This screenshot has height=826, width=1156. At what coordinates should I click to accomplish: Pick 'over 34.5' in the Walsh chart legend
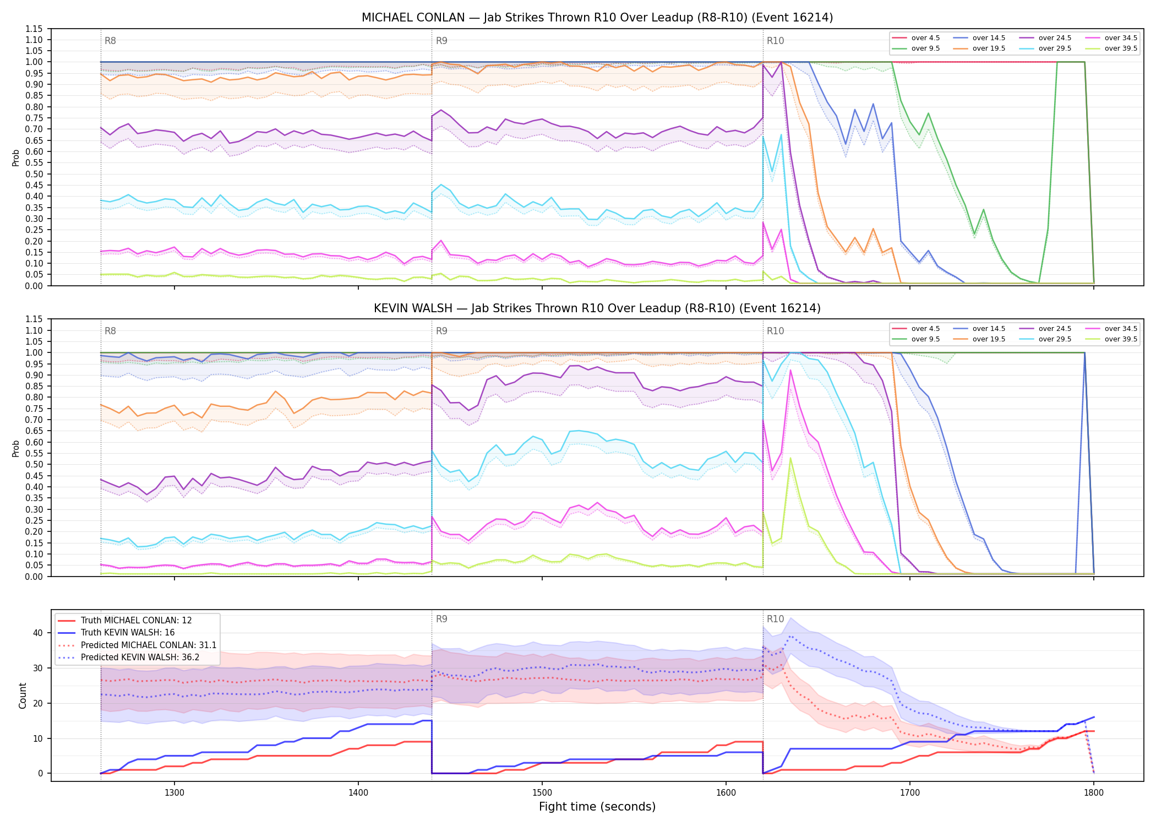(1111, 329)
